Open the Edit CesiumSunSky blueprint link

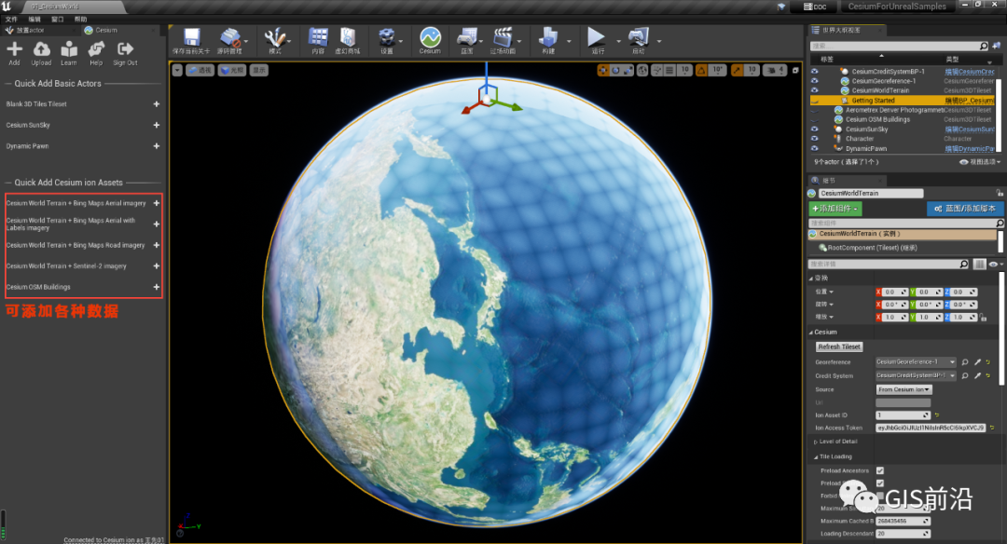tap(969, 129)
